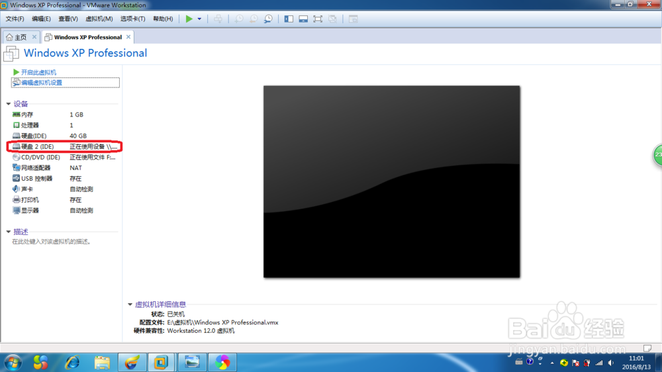Close the Windows XP Professional tab
Viewport: 662px width, 372px height.
(128, 36)
